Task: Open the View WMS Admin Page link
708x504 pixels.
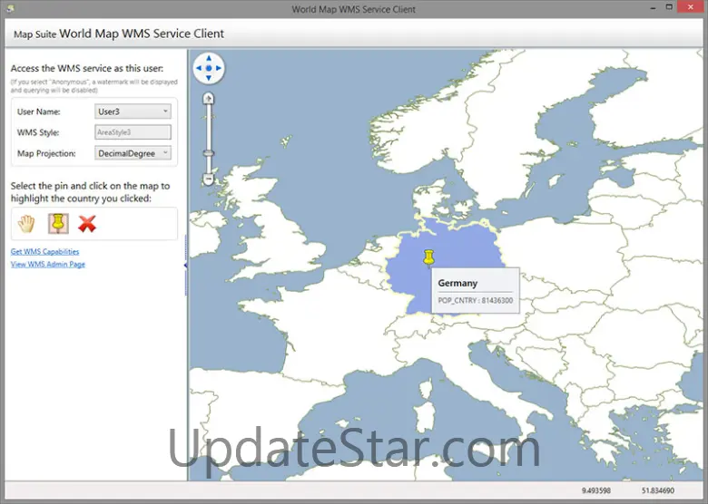Action: point(48,264)
